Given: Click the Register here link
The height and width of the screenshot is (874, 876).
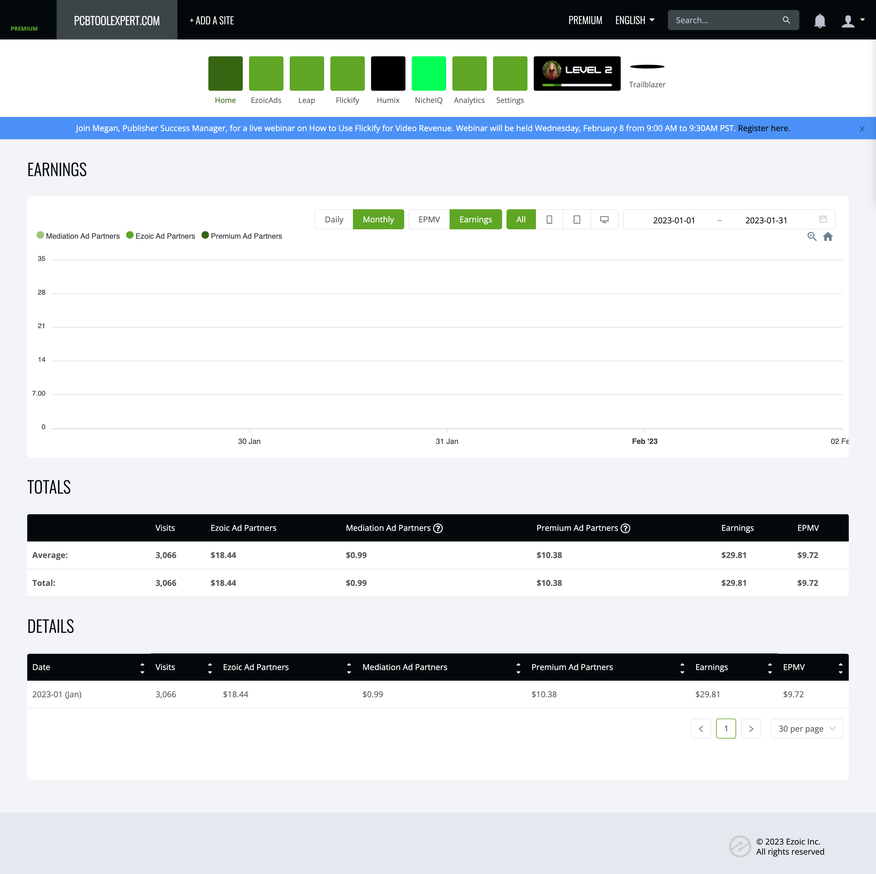Looking at the screenshot, I should 764,128.
